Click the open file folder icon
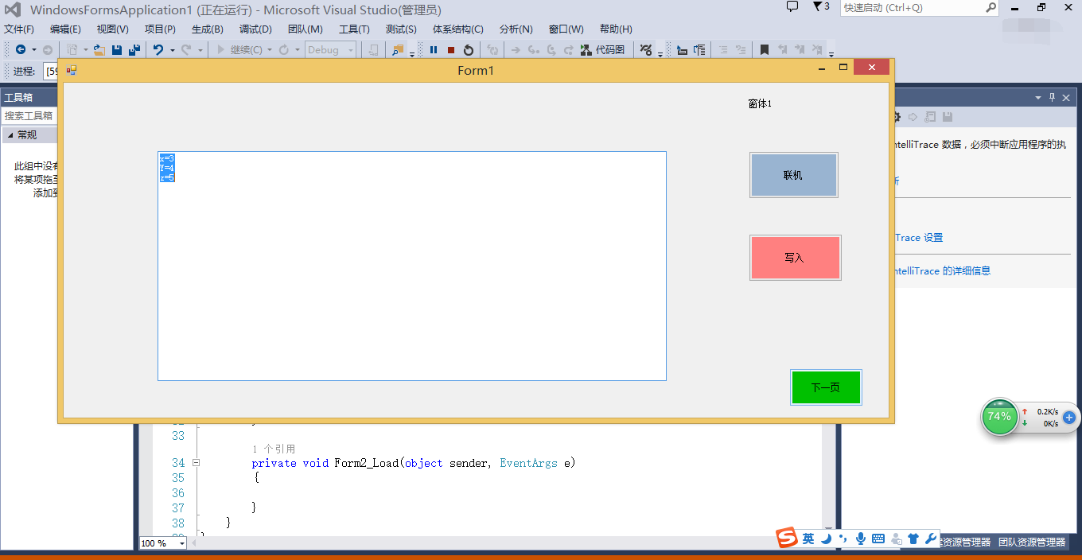This screenshot has height=560, width=1082. pyautogui.click(x=99, y=50)
